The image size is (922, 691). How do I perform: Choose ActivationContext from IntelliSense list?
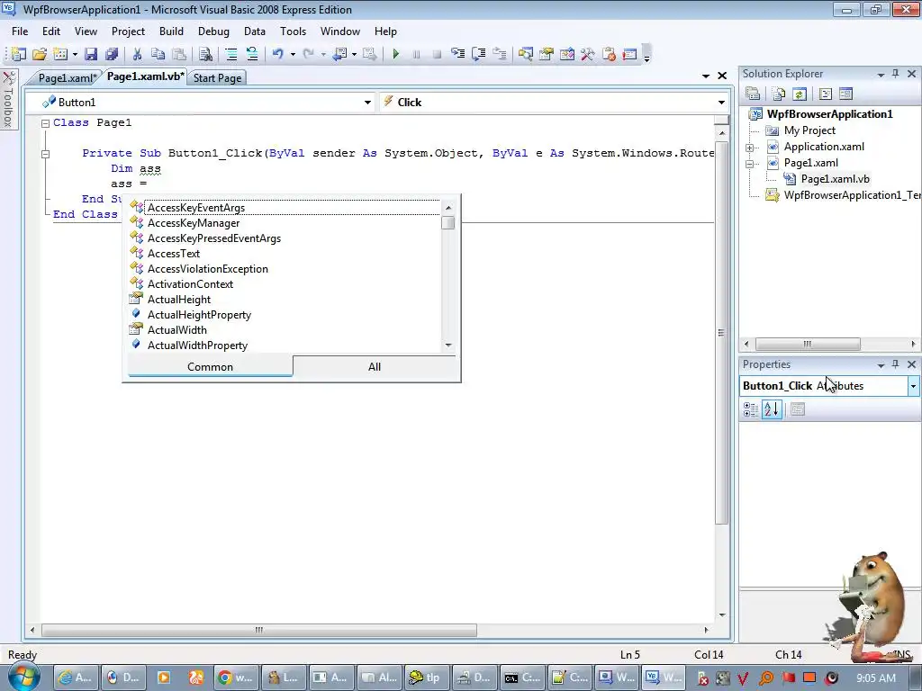[284, 284]
